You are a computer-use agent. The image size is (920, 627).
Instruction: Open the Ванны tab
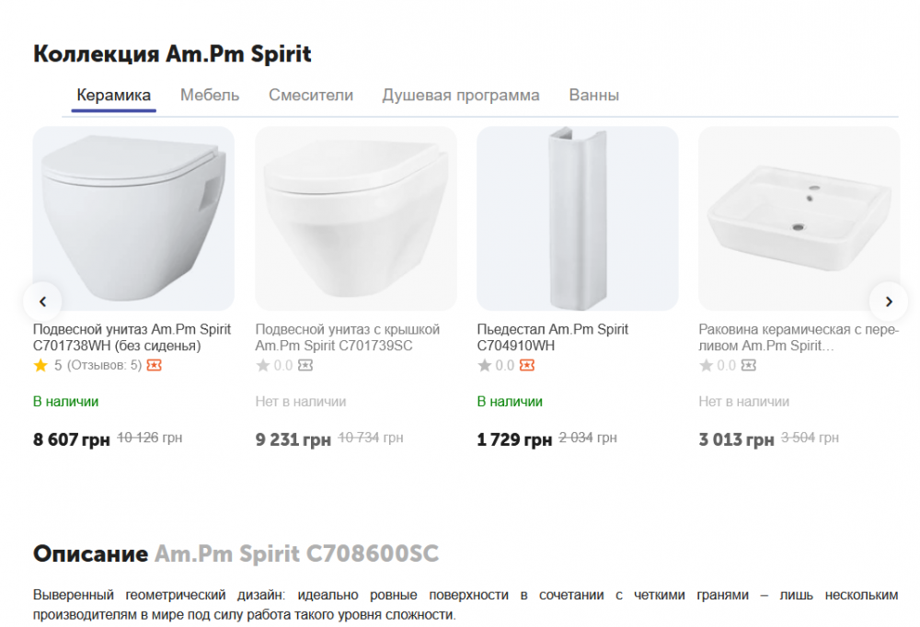pos(593,95)
